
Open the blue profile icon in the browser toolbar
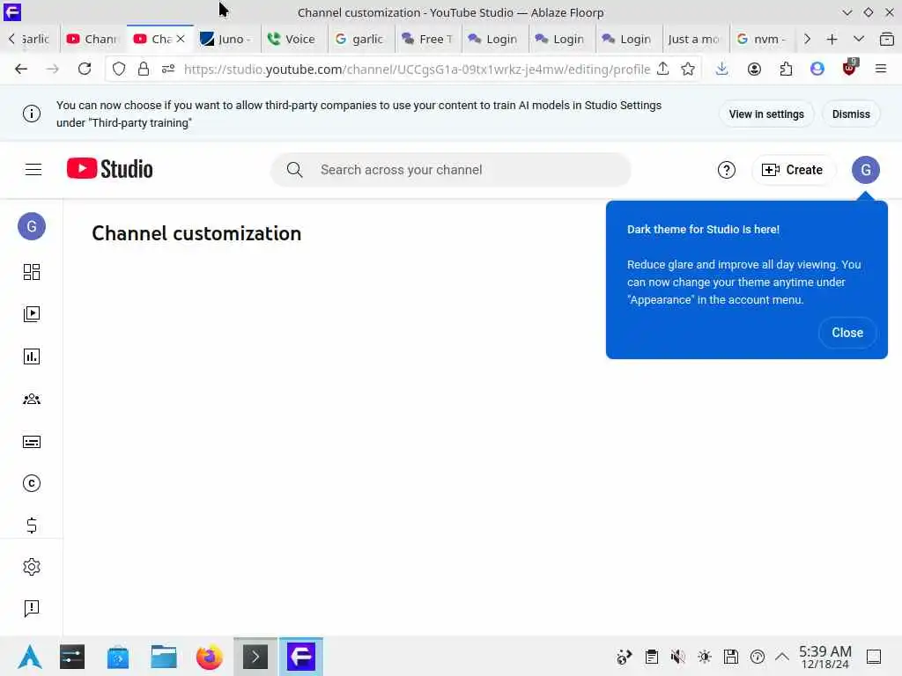point(817,69)
